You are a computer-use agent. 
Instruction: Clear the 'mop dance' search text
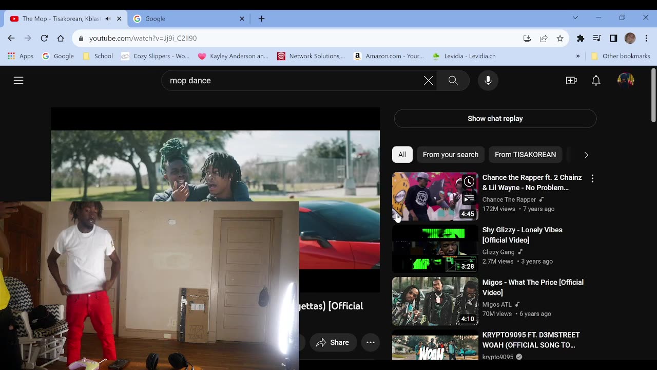pyautogui.click(x=429, y=80)
